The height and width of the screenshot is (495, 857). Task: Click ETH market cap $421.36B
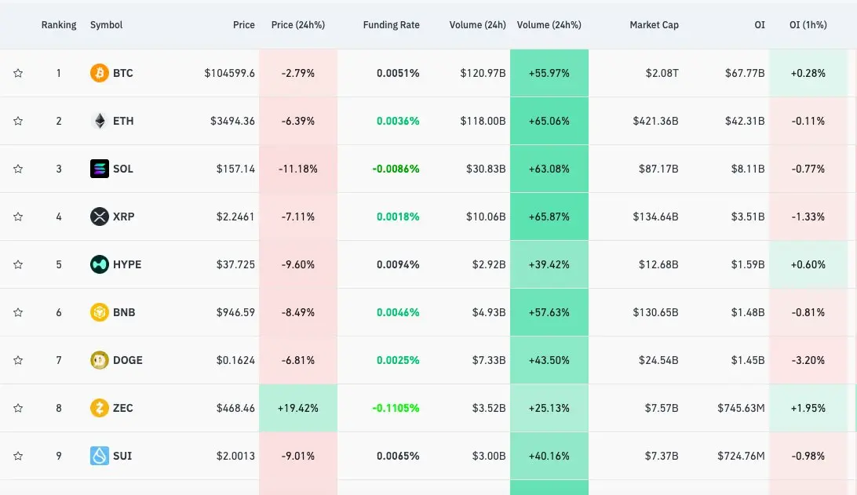tap(656, 121)
